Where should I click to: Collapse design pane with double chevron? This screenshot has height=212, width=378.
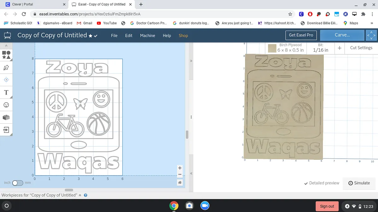coord(191,61)
